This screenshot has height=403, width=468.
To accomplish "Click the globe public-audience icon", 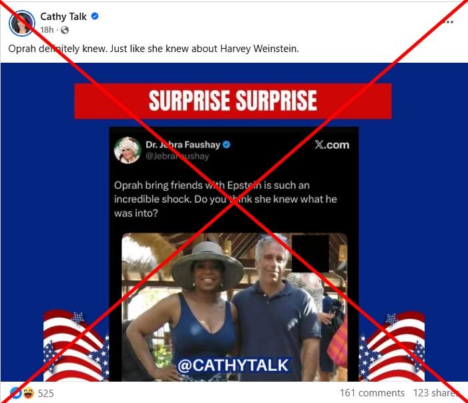I will [x=65, y=30].
